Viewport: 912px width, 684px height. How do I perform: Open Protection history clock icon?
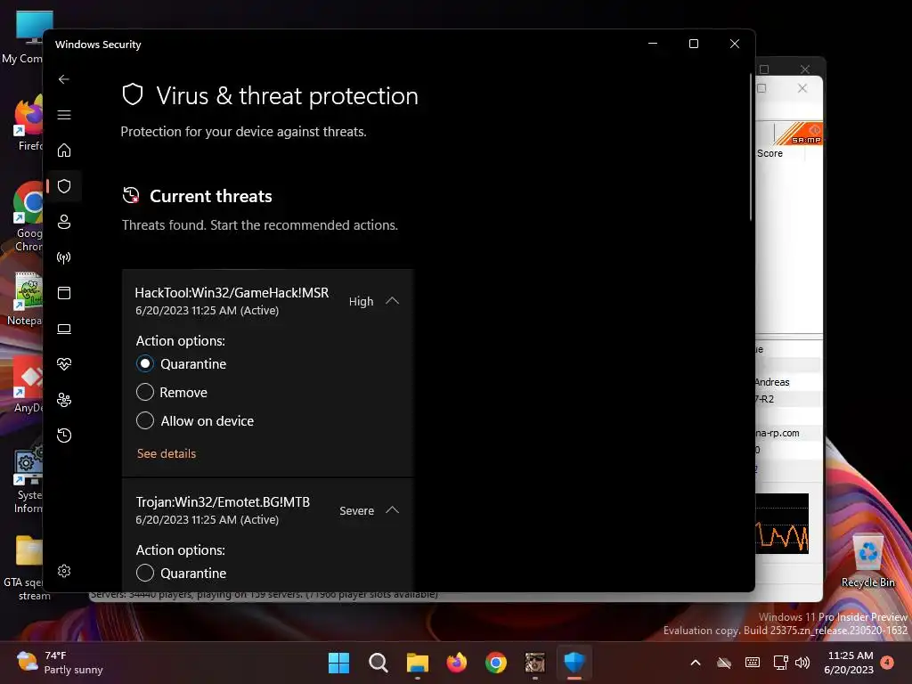point(64,436)
